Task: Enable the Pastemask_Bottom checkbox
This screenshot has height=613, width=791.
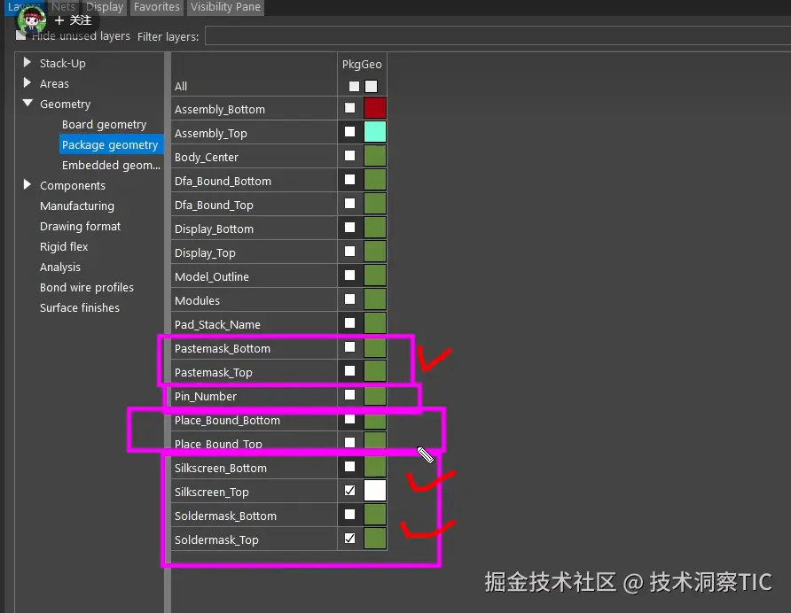Action: [349, 347]
